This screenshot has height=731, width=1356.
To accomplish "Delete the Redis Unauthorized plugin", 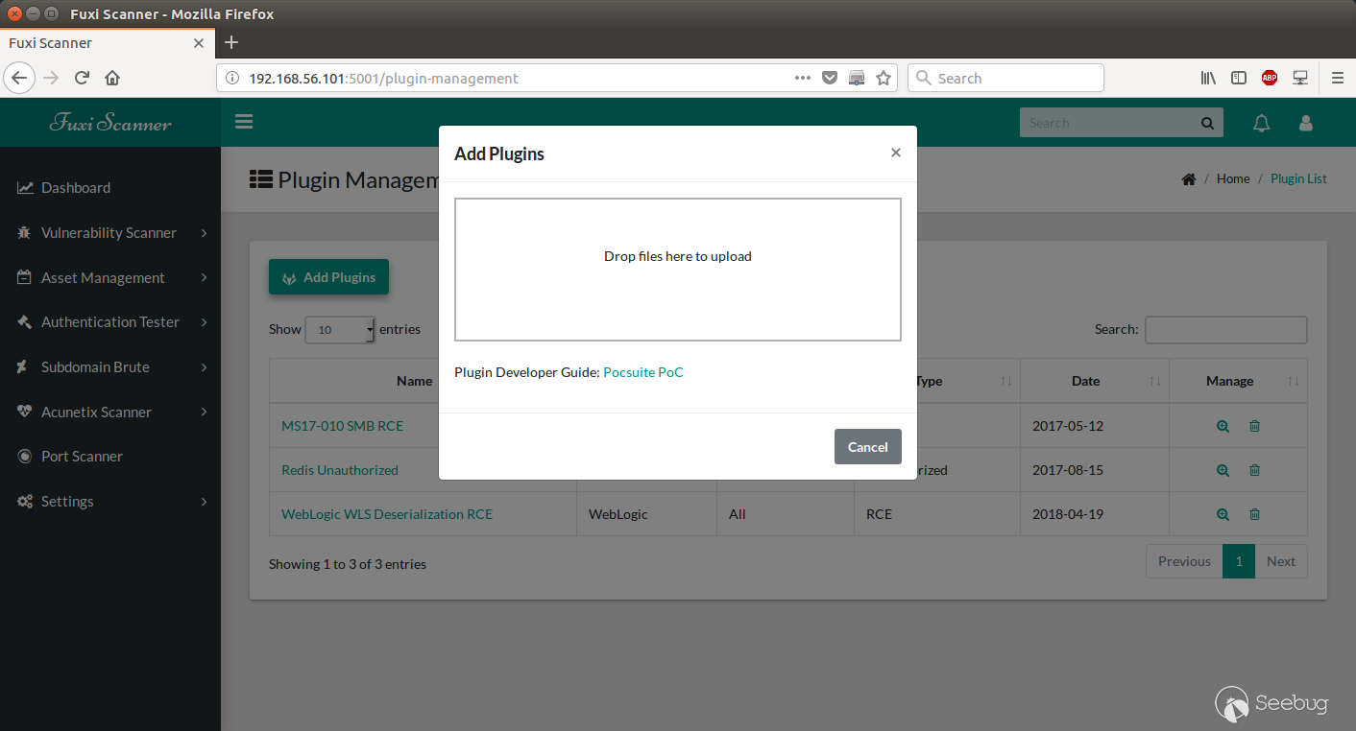I will coord(1254,470).
